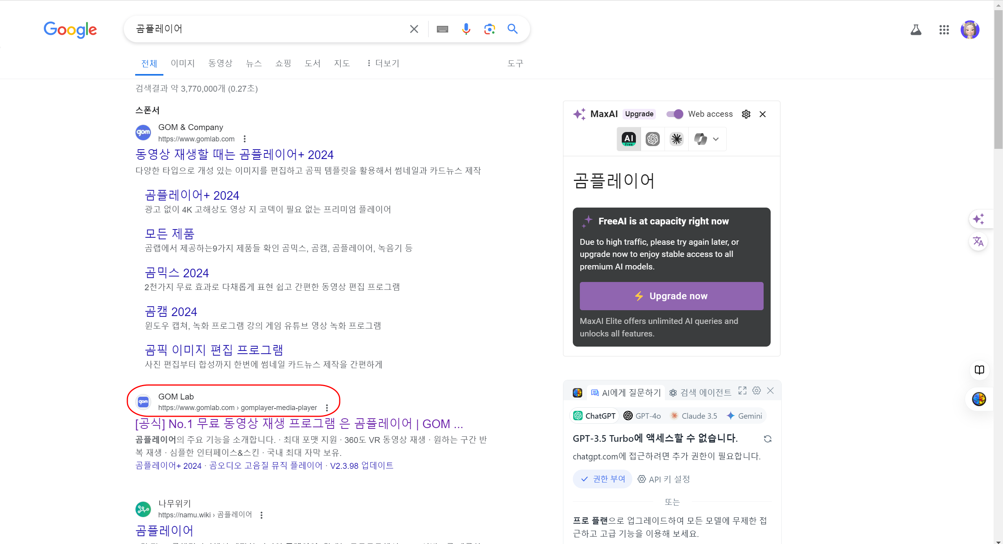1003x544 pixels.
Task: Open the [공식] No.1 무료 동영상 재생 프로그램 result
Action: [x=299, y=423]
